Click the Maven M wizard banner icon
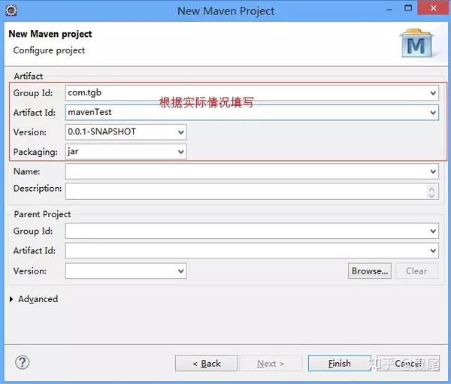 pos(416,43)
